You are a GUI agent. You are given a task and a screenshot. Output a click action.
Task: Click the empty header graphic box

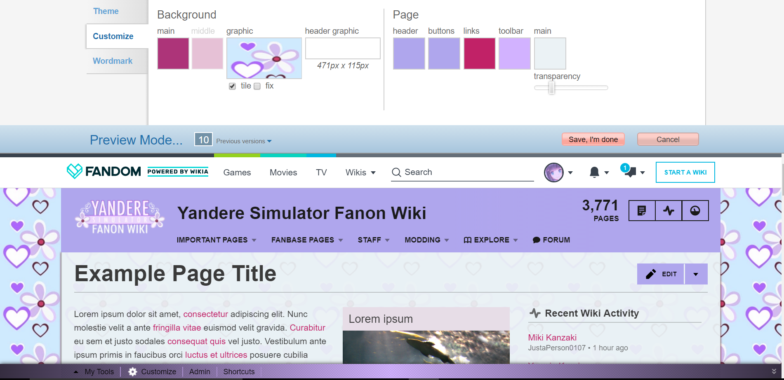pos(343,49)
